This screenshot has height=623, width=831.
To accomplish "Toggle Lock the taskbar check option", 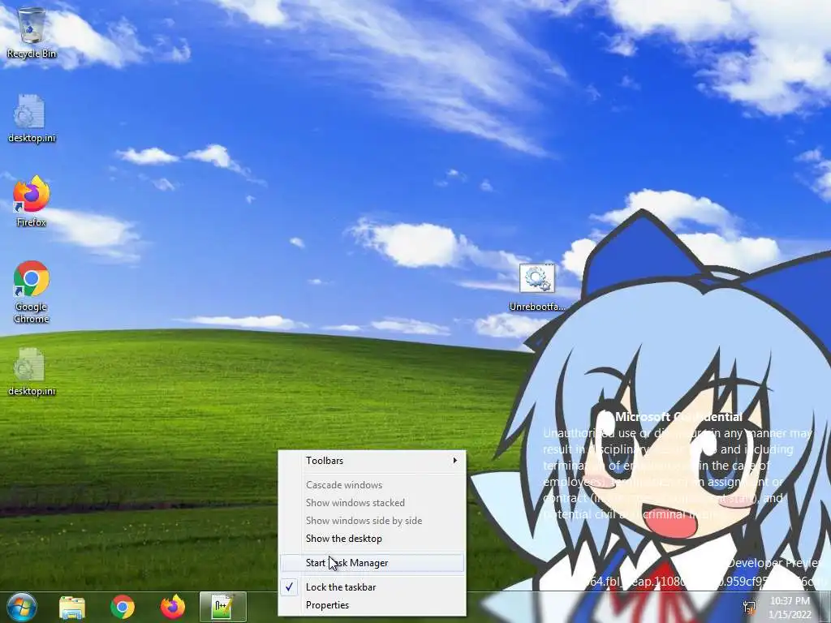I will point(372,587).
